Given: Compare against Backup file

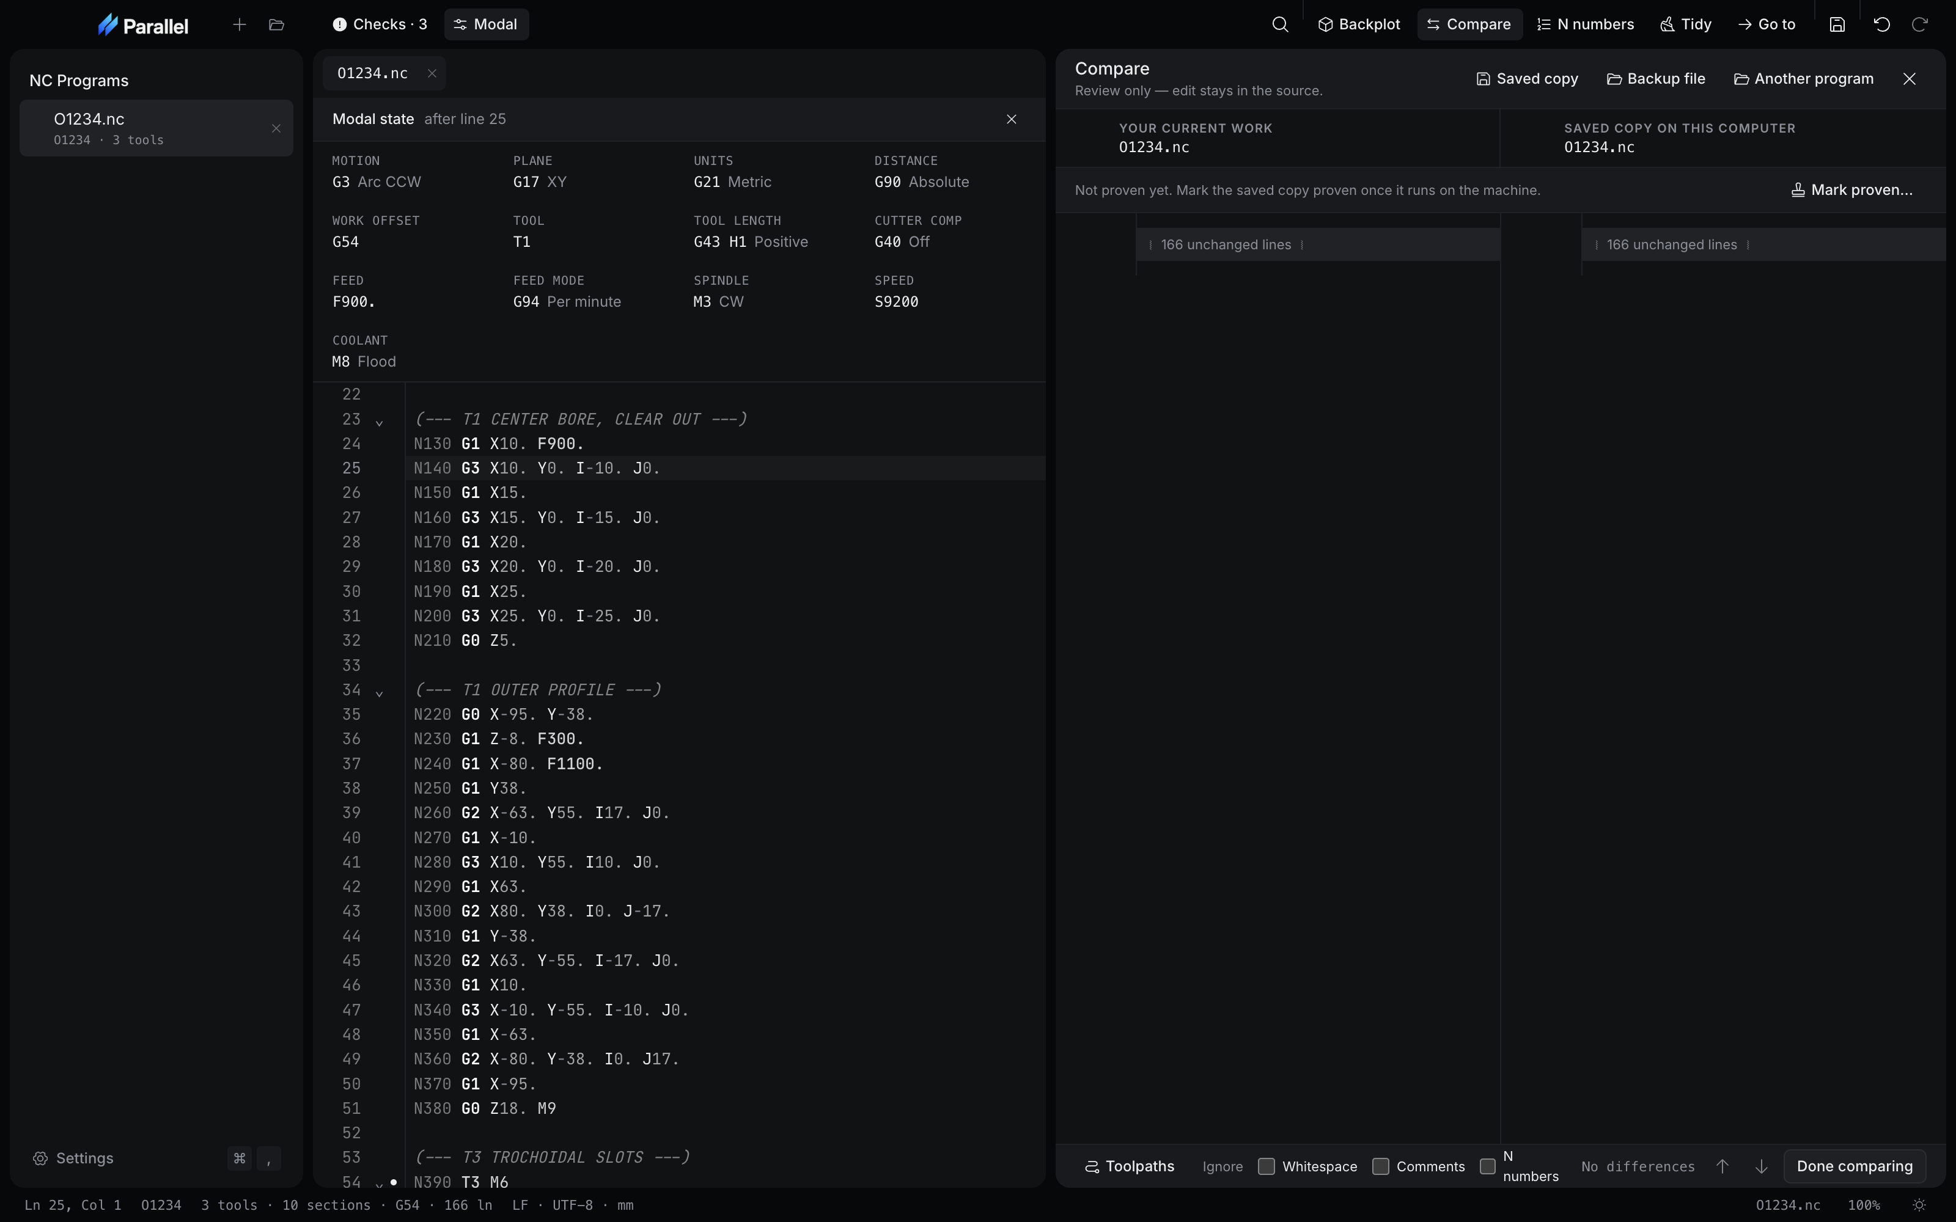Looking at the screenshot, I should click(x=1655, y=78).
